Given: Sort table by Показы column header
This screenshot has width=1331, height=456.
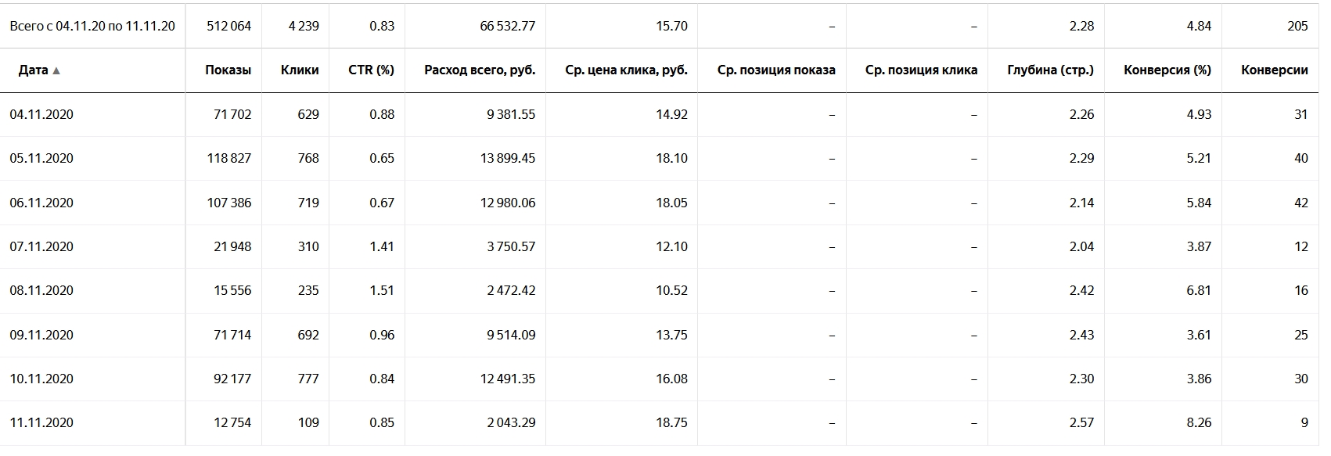Looking at the screenshot, I should 228,70.
